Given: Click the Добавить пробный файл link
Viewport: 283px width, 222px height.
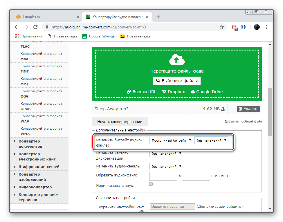Looking at the screenshot, I should [243, 122].
